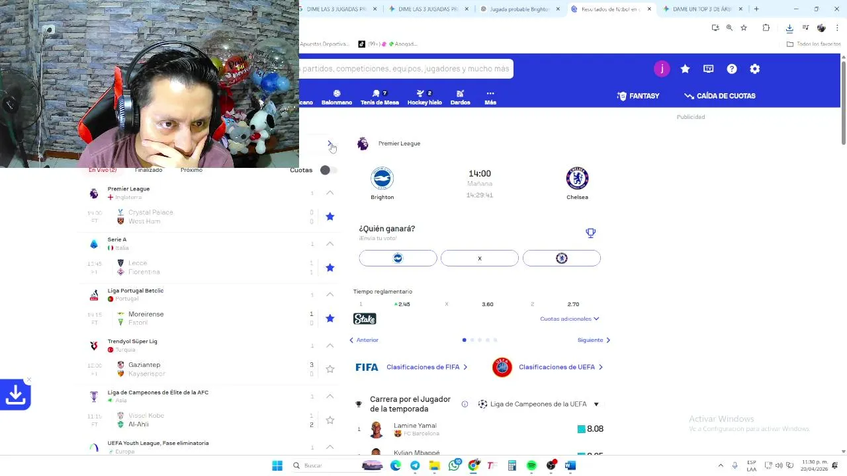The width and height of the screenshot is (847, 476).
Task: Click the search field for matches and teams
Action: [x=406, y=69]
